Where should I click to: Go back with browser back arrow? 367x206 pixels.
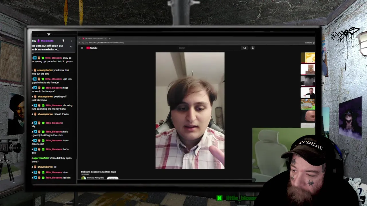(x=79, y=43)
